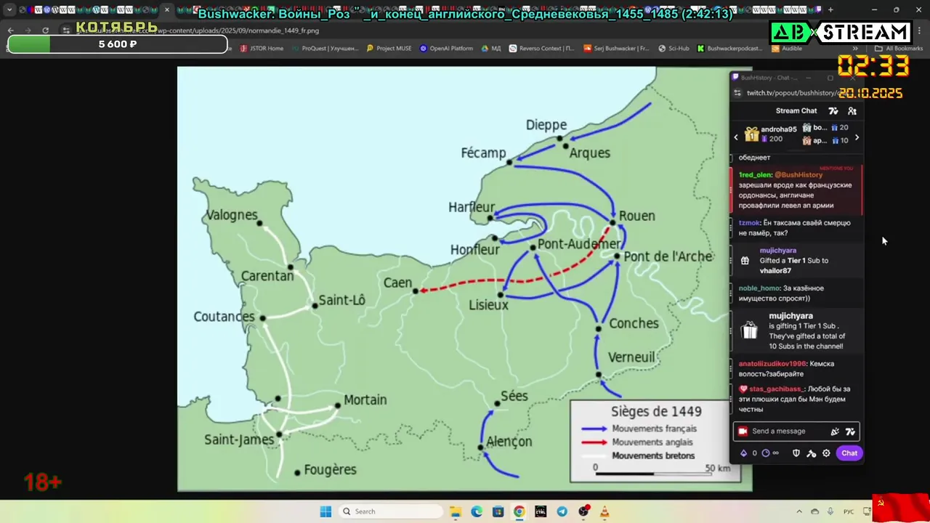Open the Audible bookmark
Viewport: 930px width, 523px height.
(x=787, y=49)
